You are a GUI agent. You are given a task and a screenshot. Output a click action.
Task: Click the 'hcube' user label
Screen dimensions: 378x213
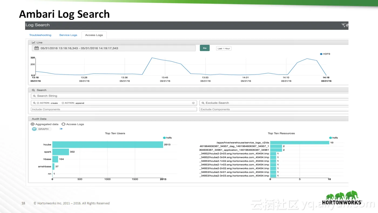click(47, 145)
